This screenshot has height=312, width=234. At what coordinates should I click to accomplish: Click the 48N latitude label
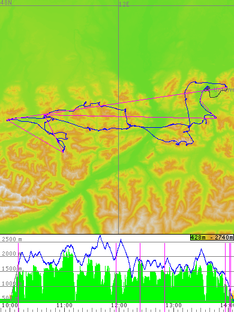click(x=6, y=3)
